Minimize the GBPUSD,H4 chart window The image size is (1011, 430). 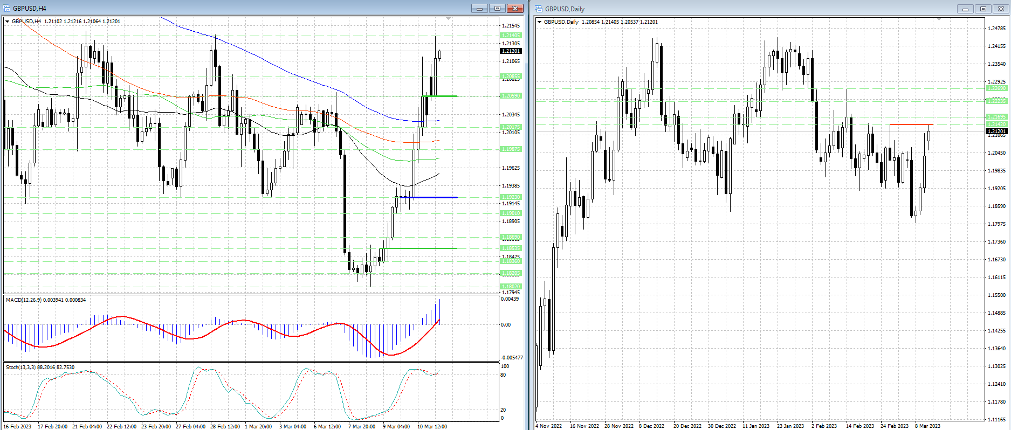(479, 8)
